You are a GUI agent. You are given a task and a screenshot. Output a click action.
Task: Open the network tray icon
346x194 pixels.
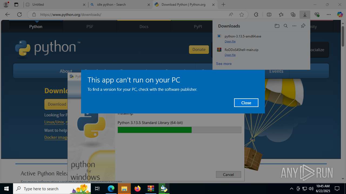(x=305, y=189)
